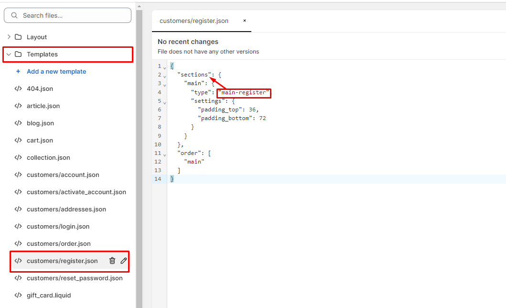Click the Layout folder icon
This screenshot has width=506, height=308.
point(18,37)
